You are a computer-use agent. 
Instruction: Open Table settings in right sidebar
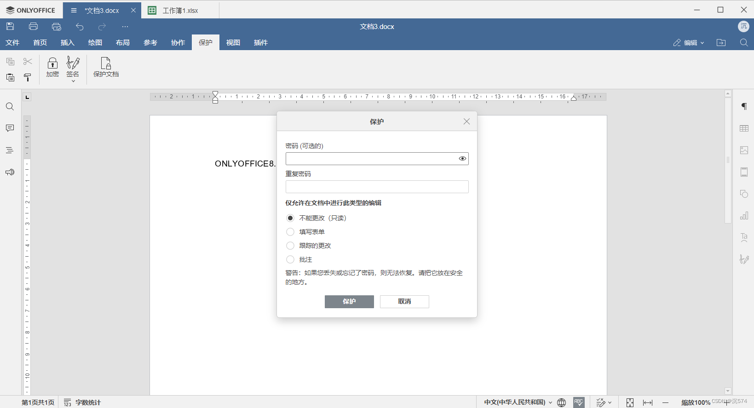tap(744, 128)
